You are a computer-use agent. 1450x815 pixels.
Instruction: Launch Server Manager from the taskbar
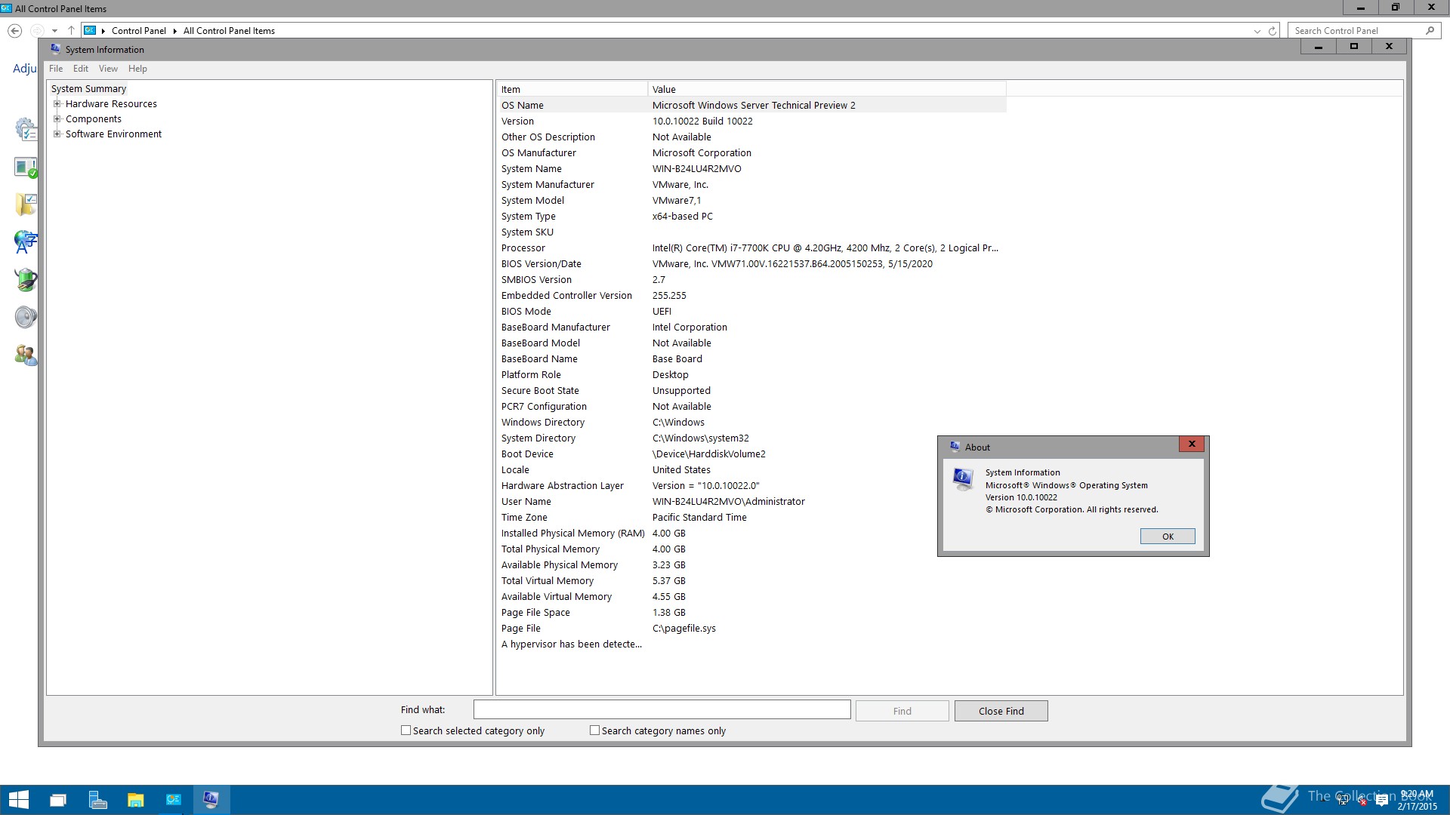97,800
